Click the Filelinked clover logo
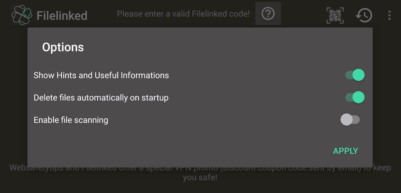 point(22,15)
